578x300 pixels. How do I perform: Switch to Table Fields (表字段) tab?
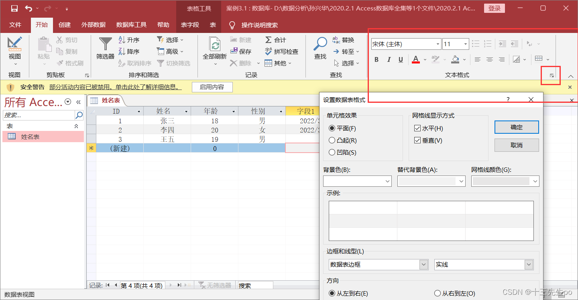(190, 25)
